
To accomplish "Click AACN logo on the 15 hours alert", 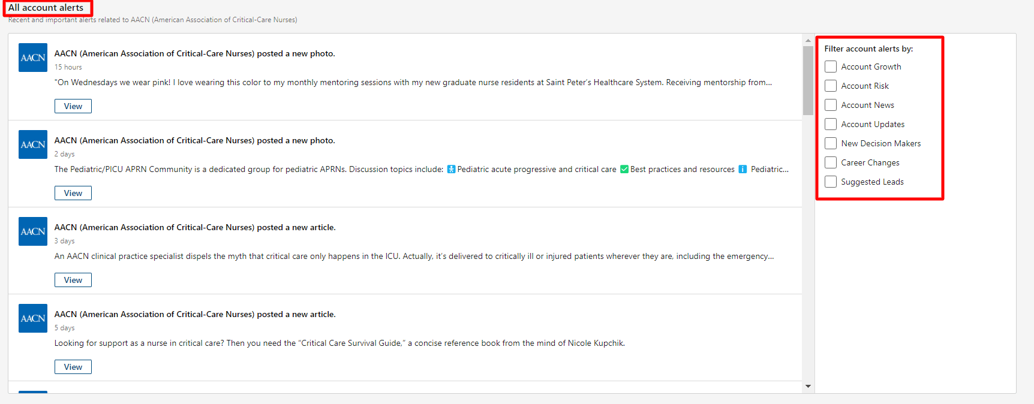I will 33,58.
